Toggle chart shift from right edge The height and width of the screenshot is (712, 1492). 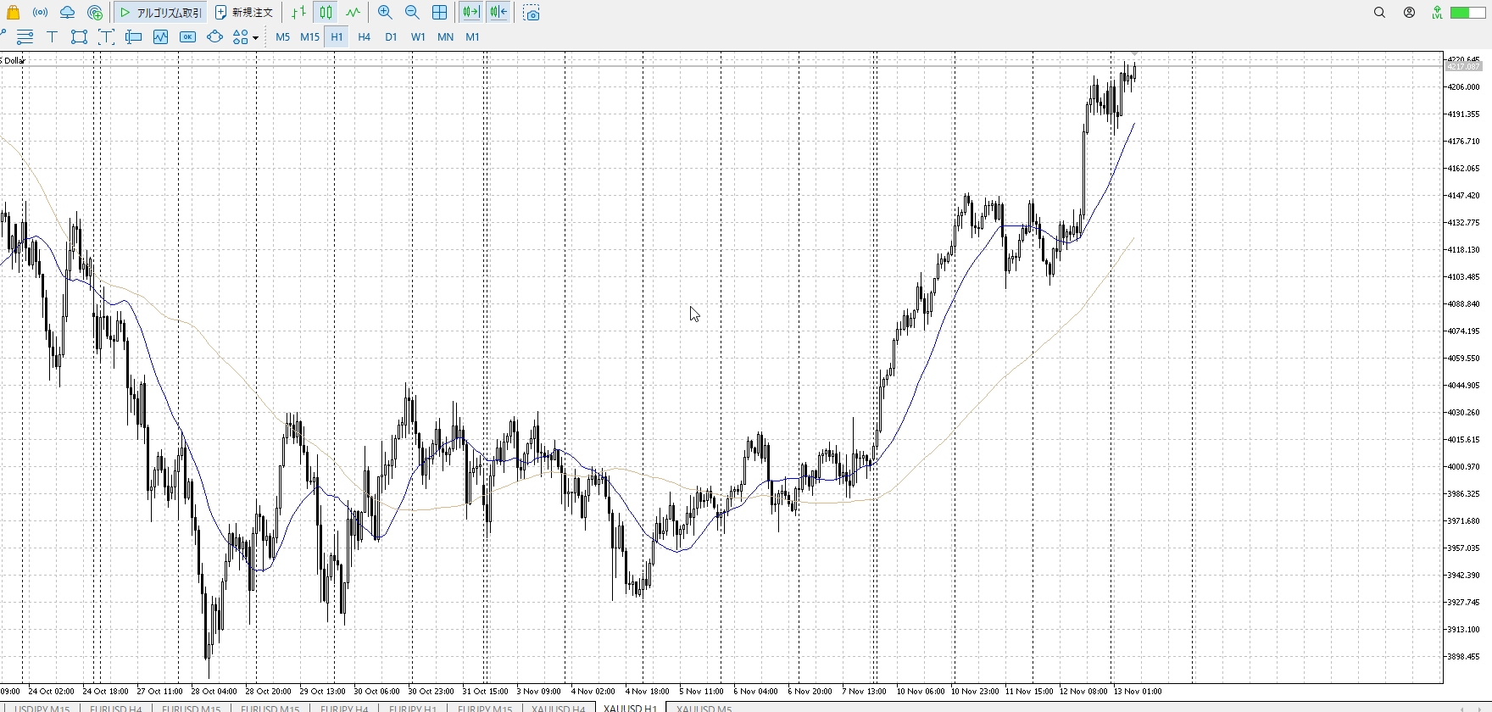[x=498, y=13]
